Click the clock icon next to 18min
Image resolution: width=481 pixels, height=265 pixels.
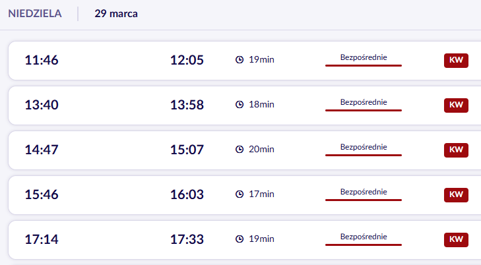[x=240, y=105]
